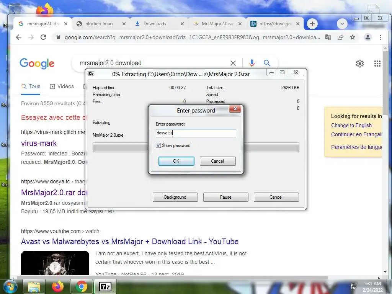Open Avast vs Malwarebytes YouTube result

130,242
